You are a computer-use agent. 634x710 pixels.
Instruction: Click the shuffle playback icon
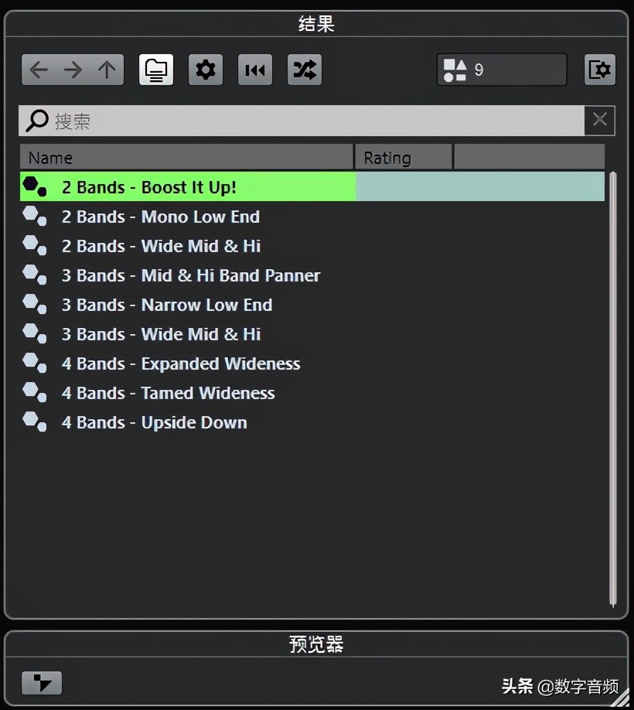(x=305, y=70)
